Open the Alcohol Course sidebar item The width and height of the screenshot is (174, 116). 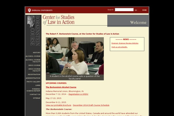[33, 56]
